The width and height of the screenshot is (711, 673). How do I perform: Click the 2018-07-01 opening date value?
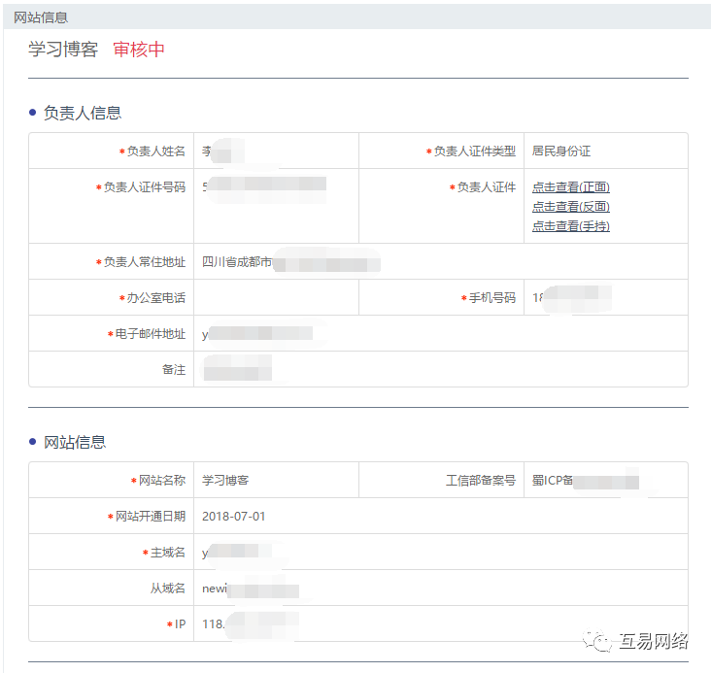233,517
